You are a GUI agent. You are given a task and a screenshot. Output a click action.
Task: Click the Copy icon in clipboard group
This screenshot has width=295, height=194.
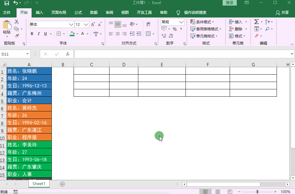(17, 29)
